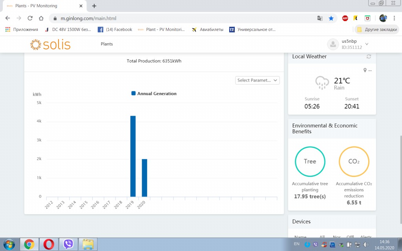402x251 pixels.
Task: Click the 6.55 t CO2 value
Action: pyautogui.click(x=354, y=203)
